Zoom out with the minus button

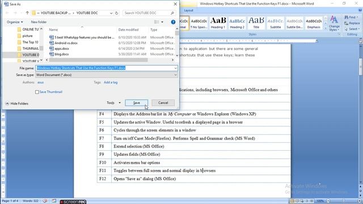click(x=328, y=201)
